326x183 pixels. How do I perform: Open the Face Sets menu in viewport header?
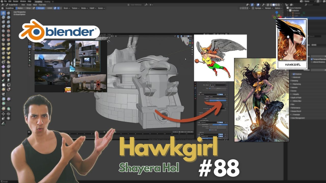tap(42, 5)
